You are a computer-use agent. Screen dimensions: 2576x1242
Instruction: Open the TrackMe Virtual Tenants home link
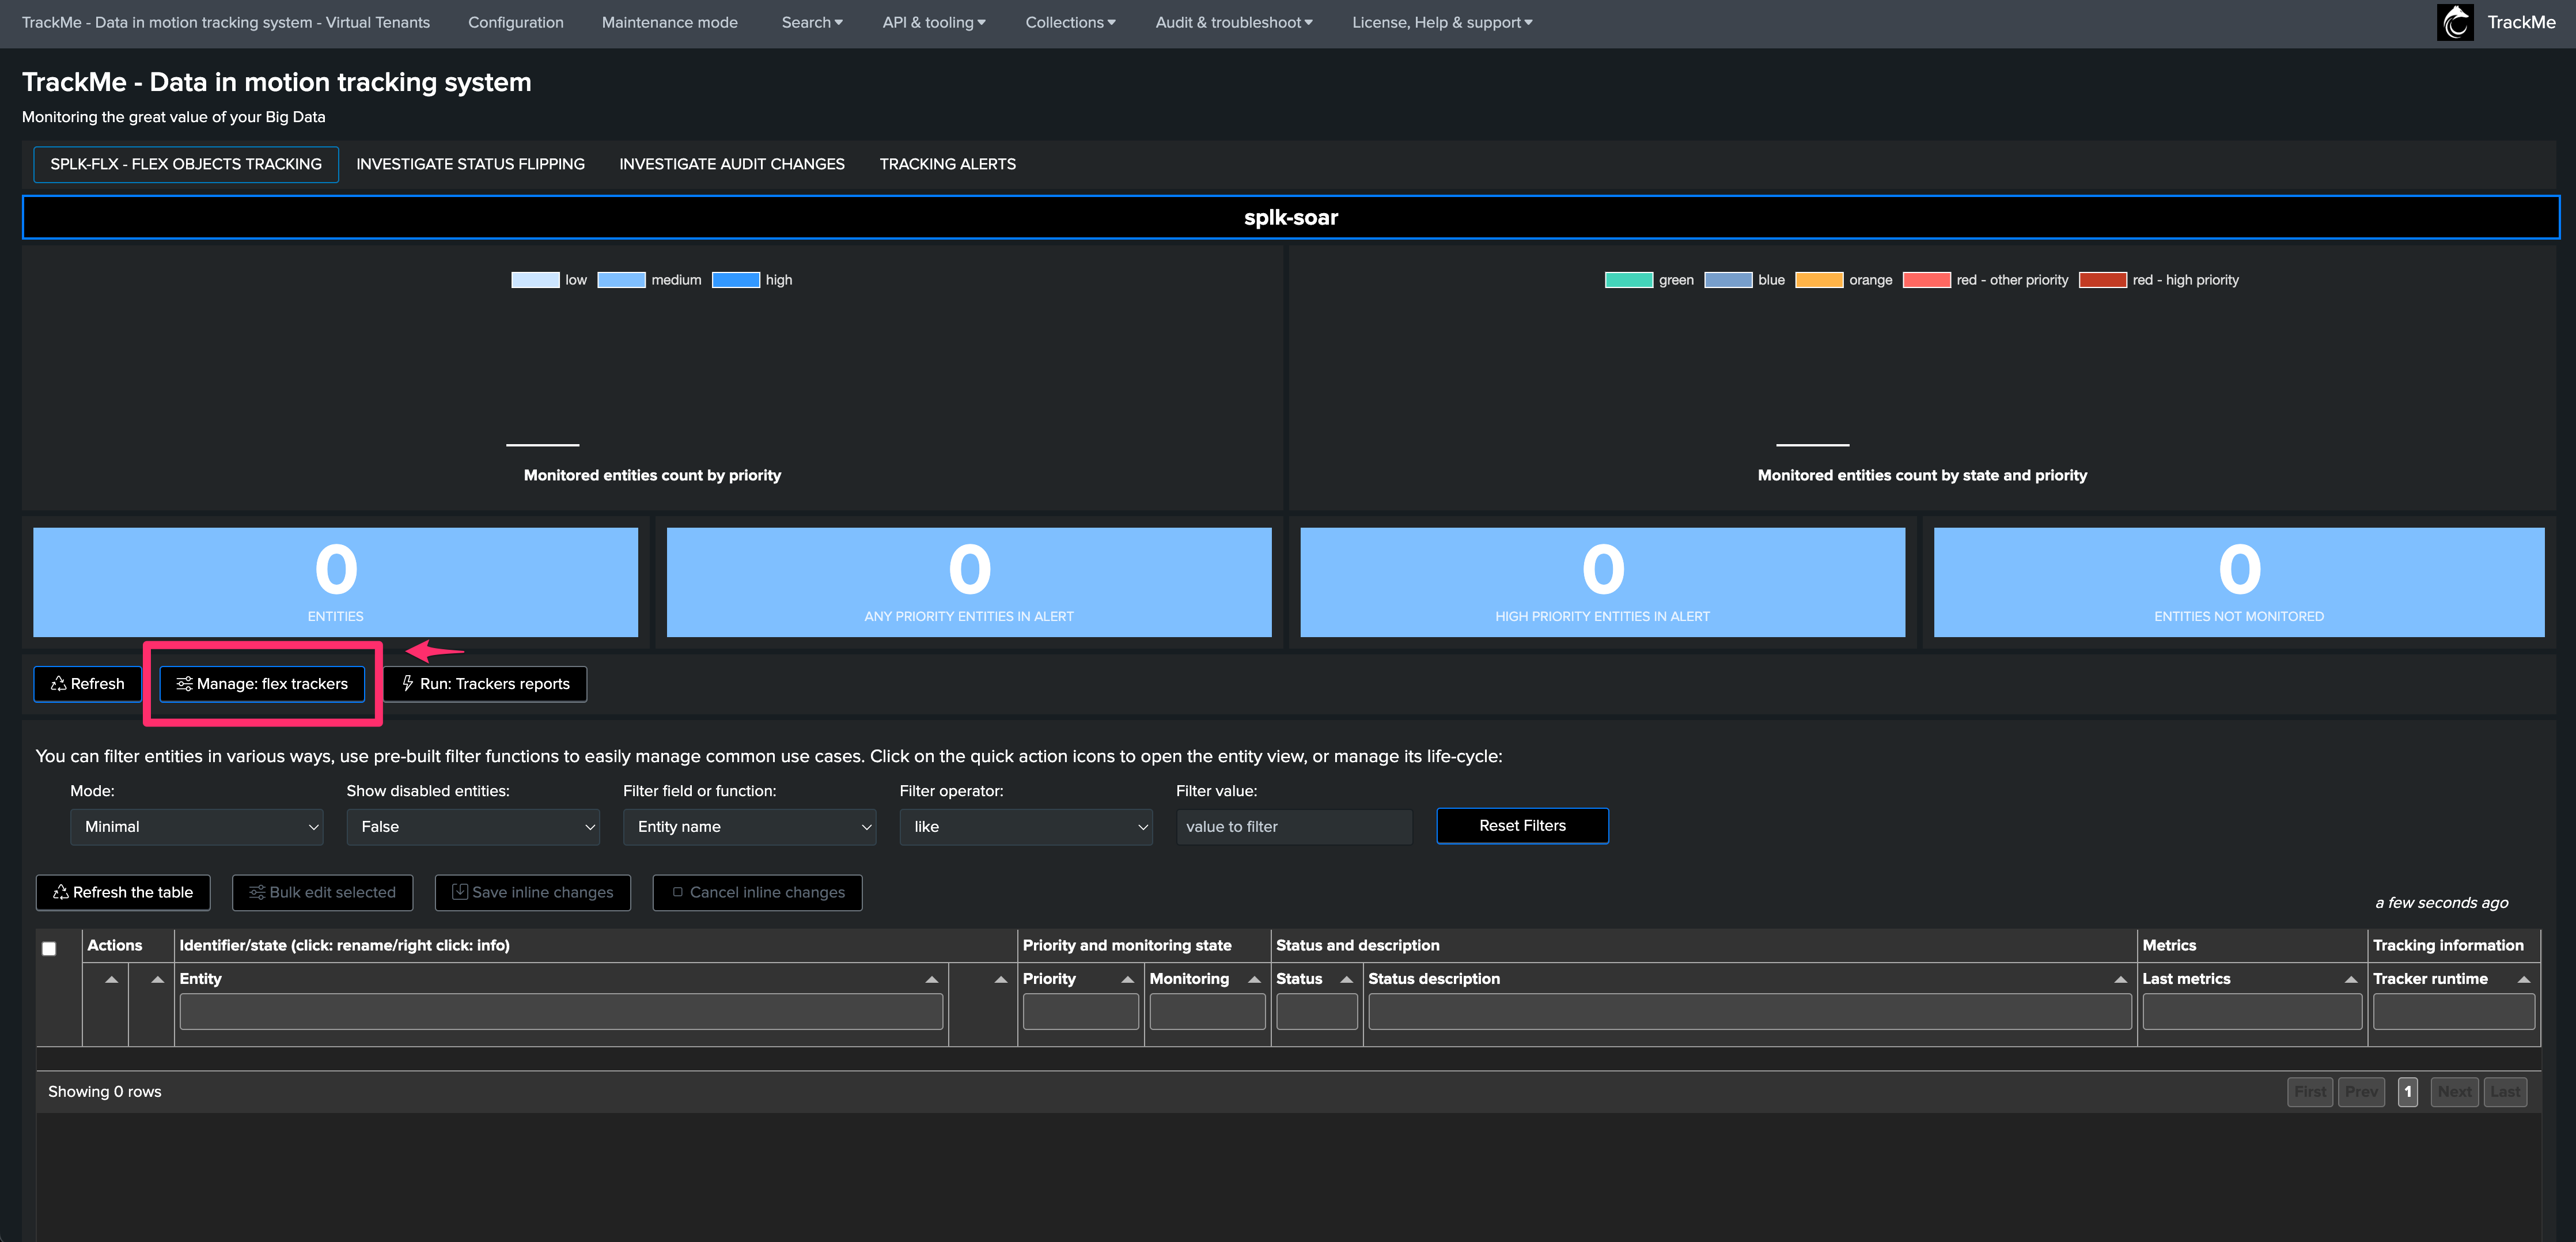[226, 22]
